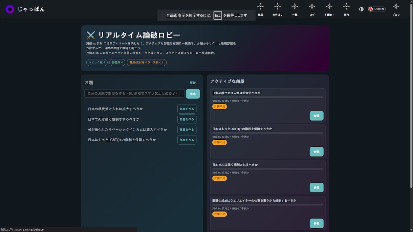Open the 案内 nav shuriken icon

(x=346, y=6)
